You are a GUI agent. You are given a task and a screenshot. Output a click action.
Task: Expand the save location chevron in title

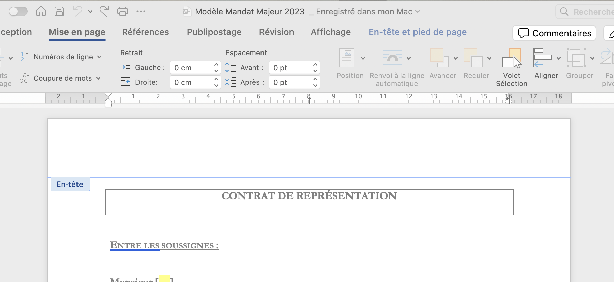click(x=418, y=12)
